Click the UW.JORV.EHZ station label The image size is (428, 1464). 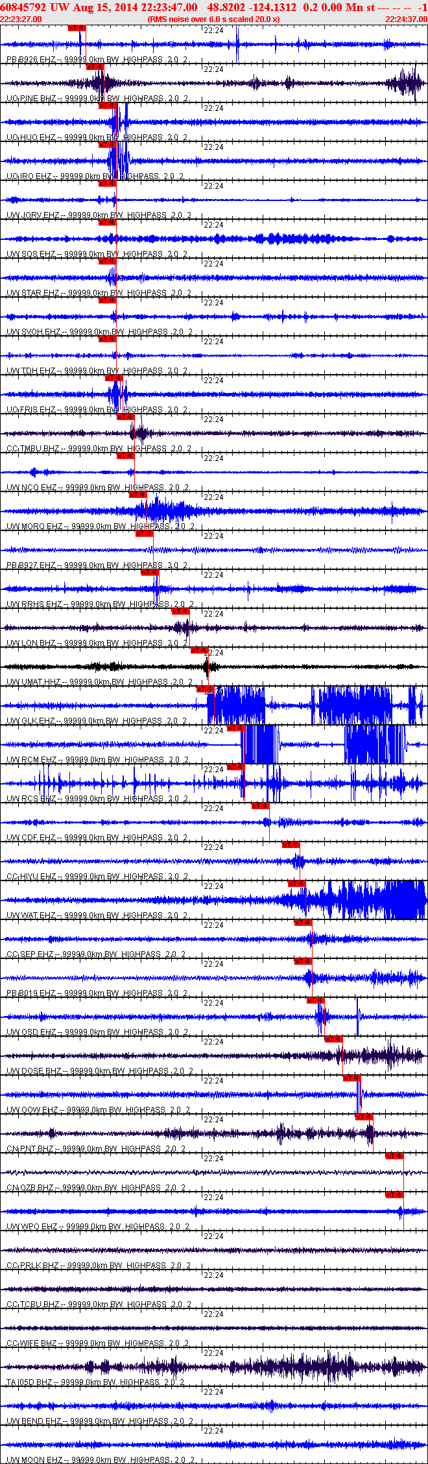point(99,215)
